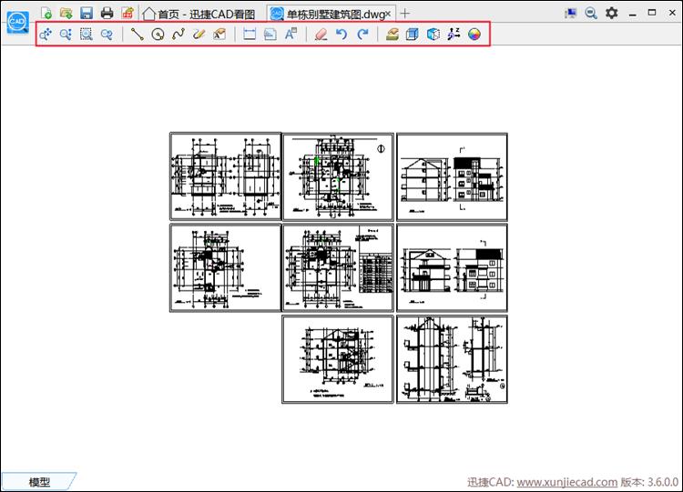Viewport: 683px width, 492px height.
Task: Switch to 3D wireframe box view
Action: [412, 34]
